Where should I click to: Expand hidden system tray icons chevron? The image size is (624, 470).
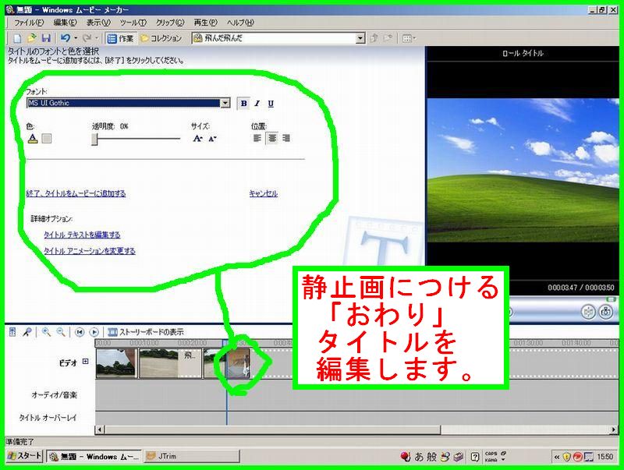coord(557,457)
